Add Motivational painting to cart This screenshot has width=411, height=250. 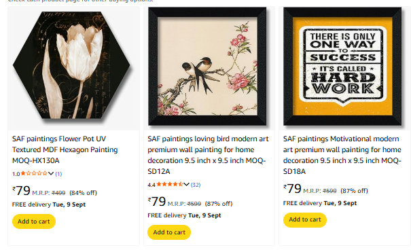click(x=305, y=219)
